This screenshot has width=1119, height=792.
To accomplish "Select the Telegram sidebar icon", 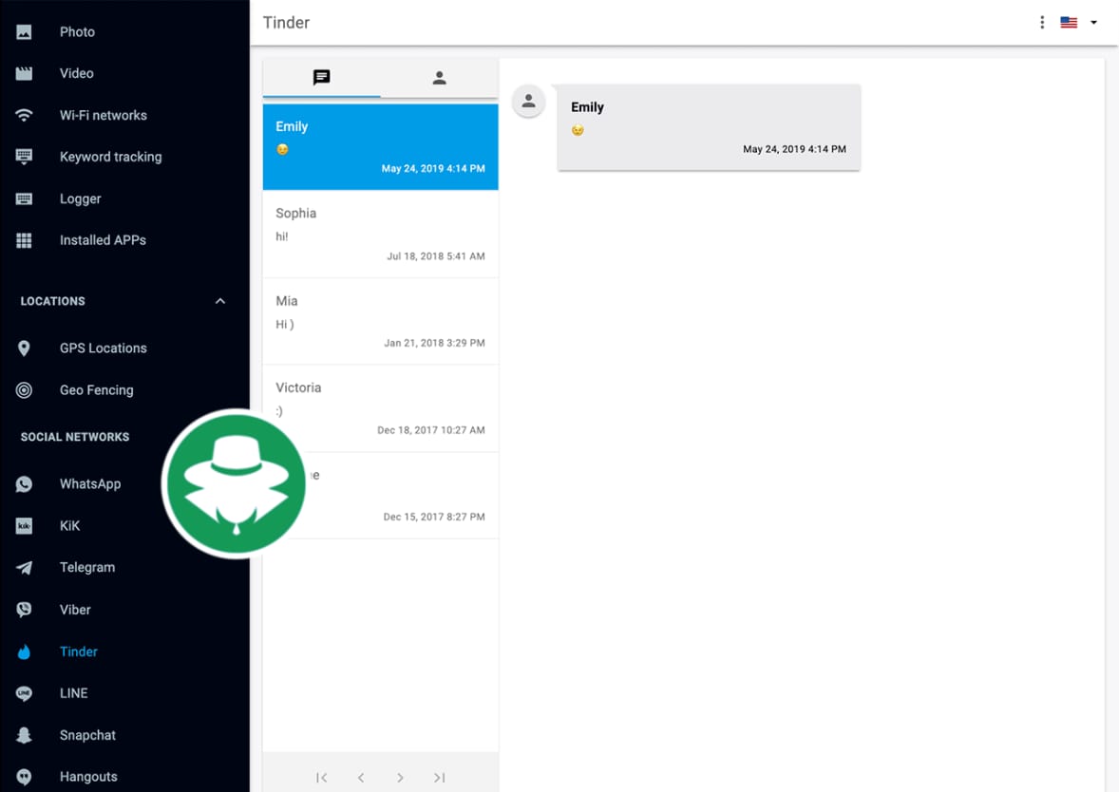I will point(25,568).
